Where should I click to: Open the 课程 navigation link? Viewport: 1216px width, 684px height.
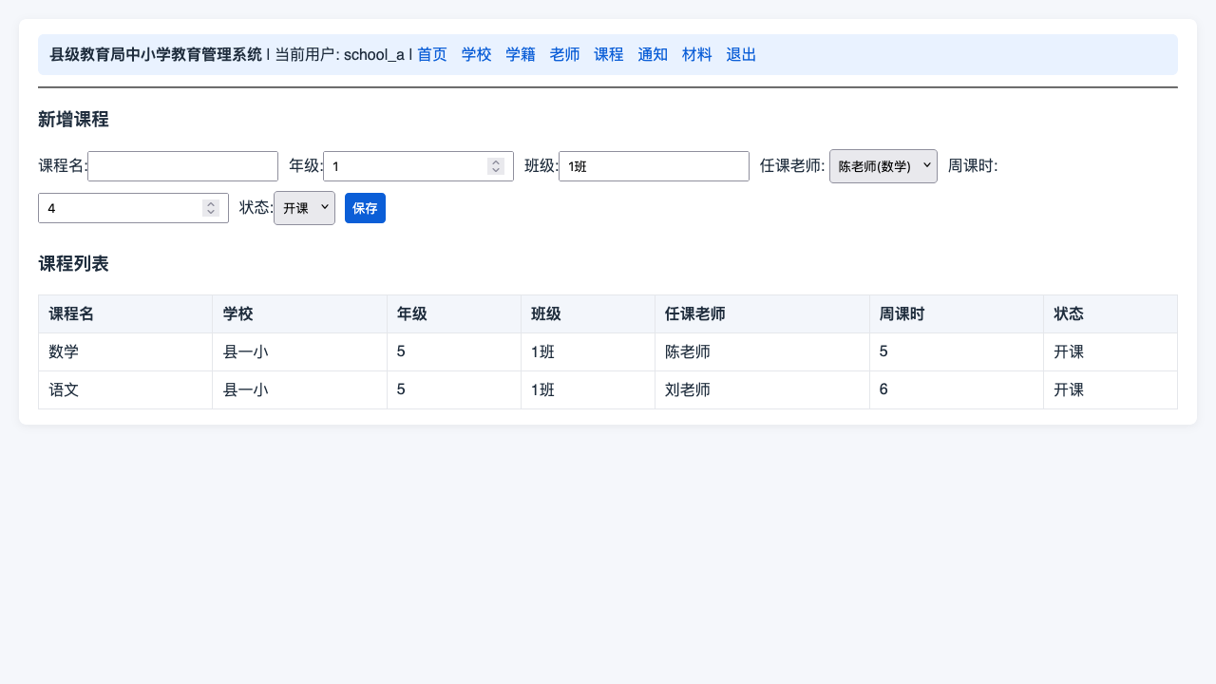click(x=609, y=54)
